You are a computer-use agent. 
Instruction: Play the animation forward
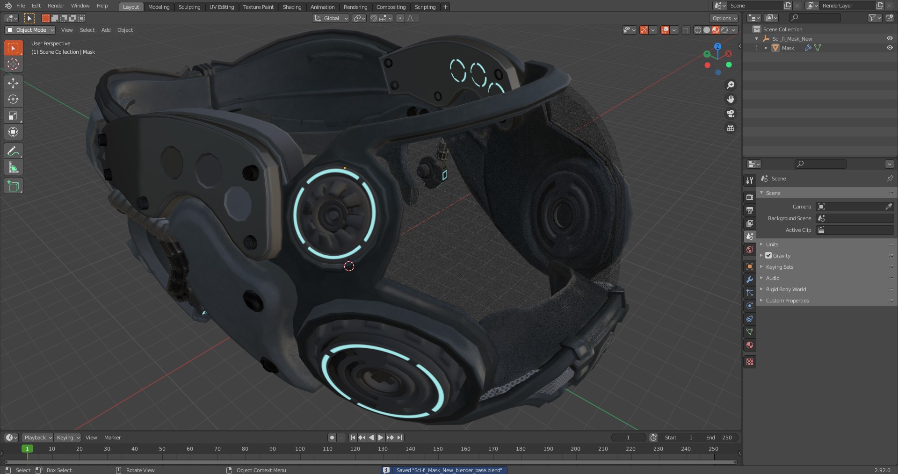(381, 438)
